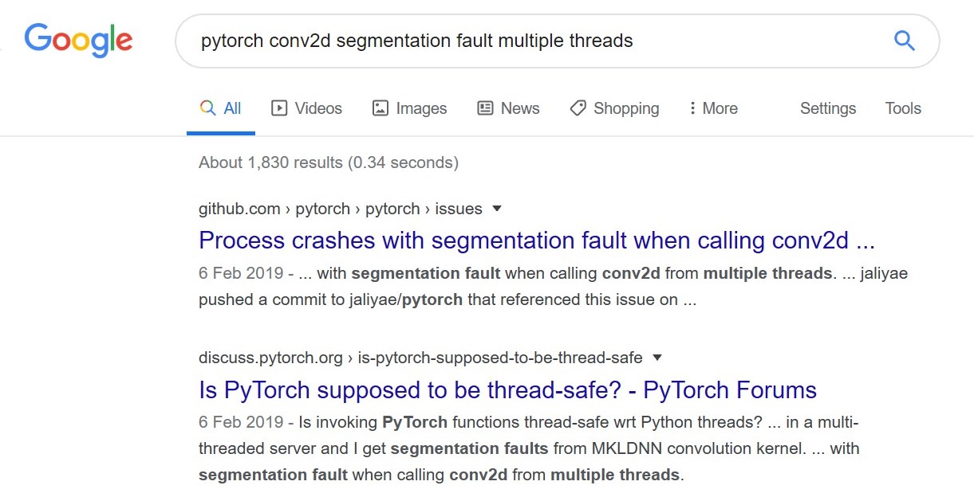Open Google search Settings
Image resolution: width=974 pixels, height=497 pixels.
point(827,108)
